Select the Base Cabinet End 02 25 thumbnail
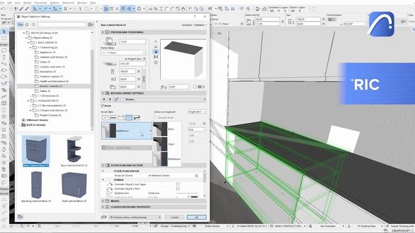Screen dimensions: 415x233 point(74,151)
